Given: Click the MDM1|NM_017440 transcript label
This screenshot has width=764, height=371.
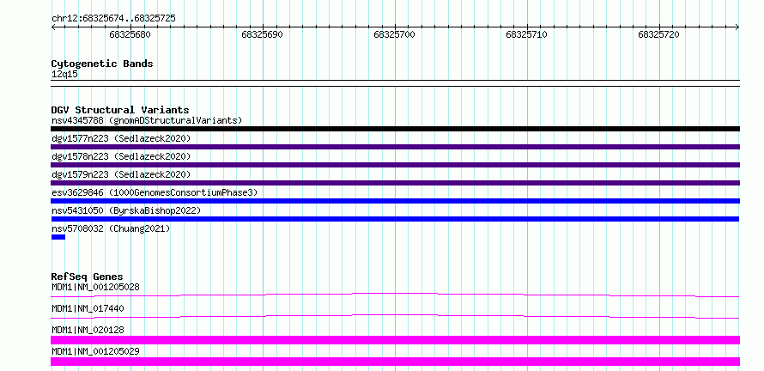Looking at the screenshot, I should coord(88,308).
